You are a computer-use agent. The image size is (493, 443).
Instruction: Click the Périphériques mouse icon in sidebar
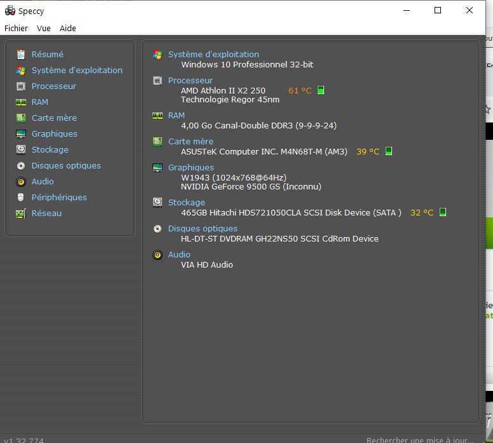[x=21, y=197]
